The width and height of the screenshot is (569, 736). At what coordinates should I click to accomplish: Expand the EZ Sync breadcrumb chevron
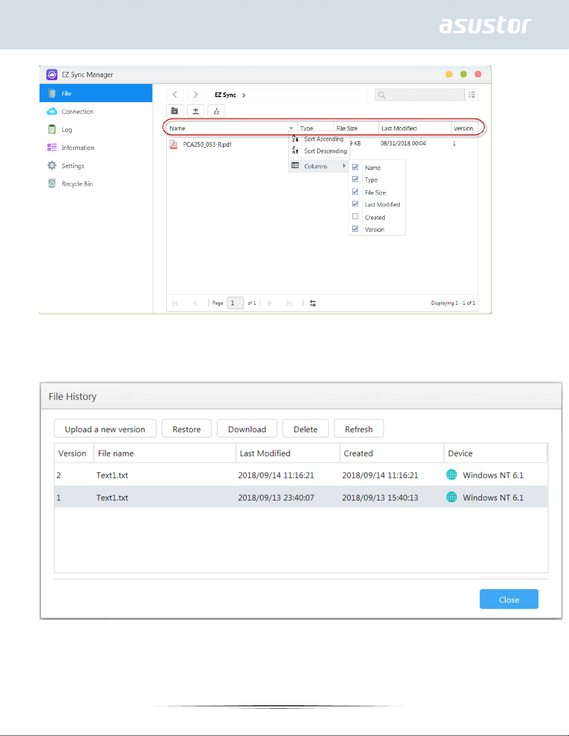tap(244, 95)
